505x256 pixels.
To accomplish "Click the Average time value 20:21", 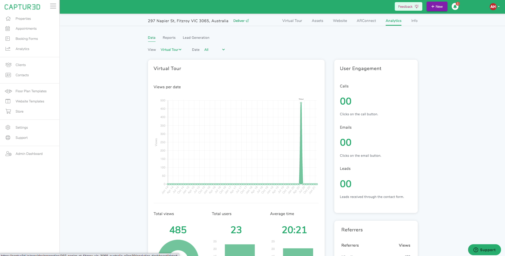I will pyautogui.click(x=294, y=230).
